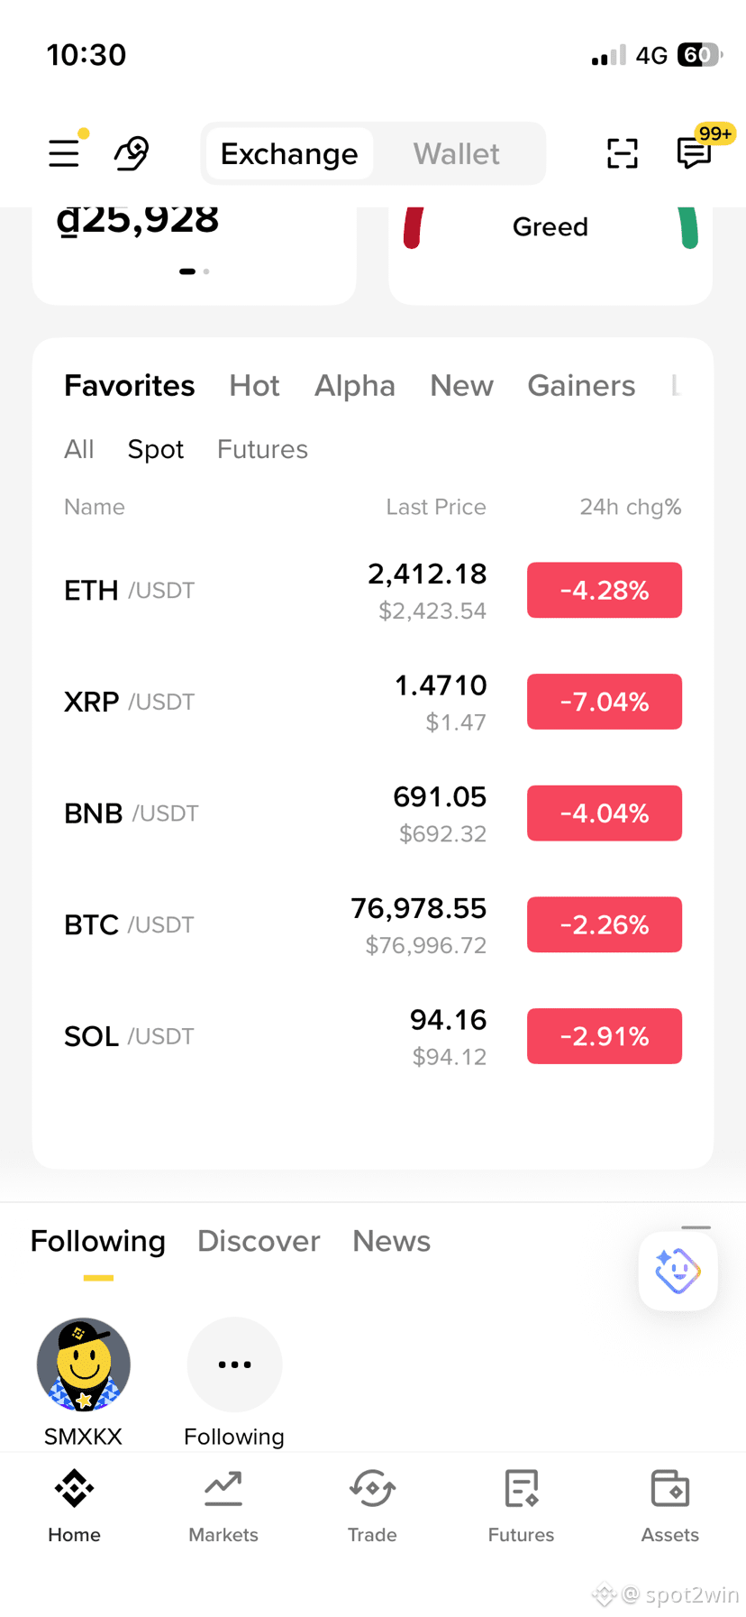The image size is (746, 1617).
Task: Collapse feed section with dash handle
Action: point(696,1227)
